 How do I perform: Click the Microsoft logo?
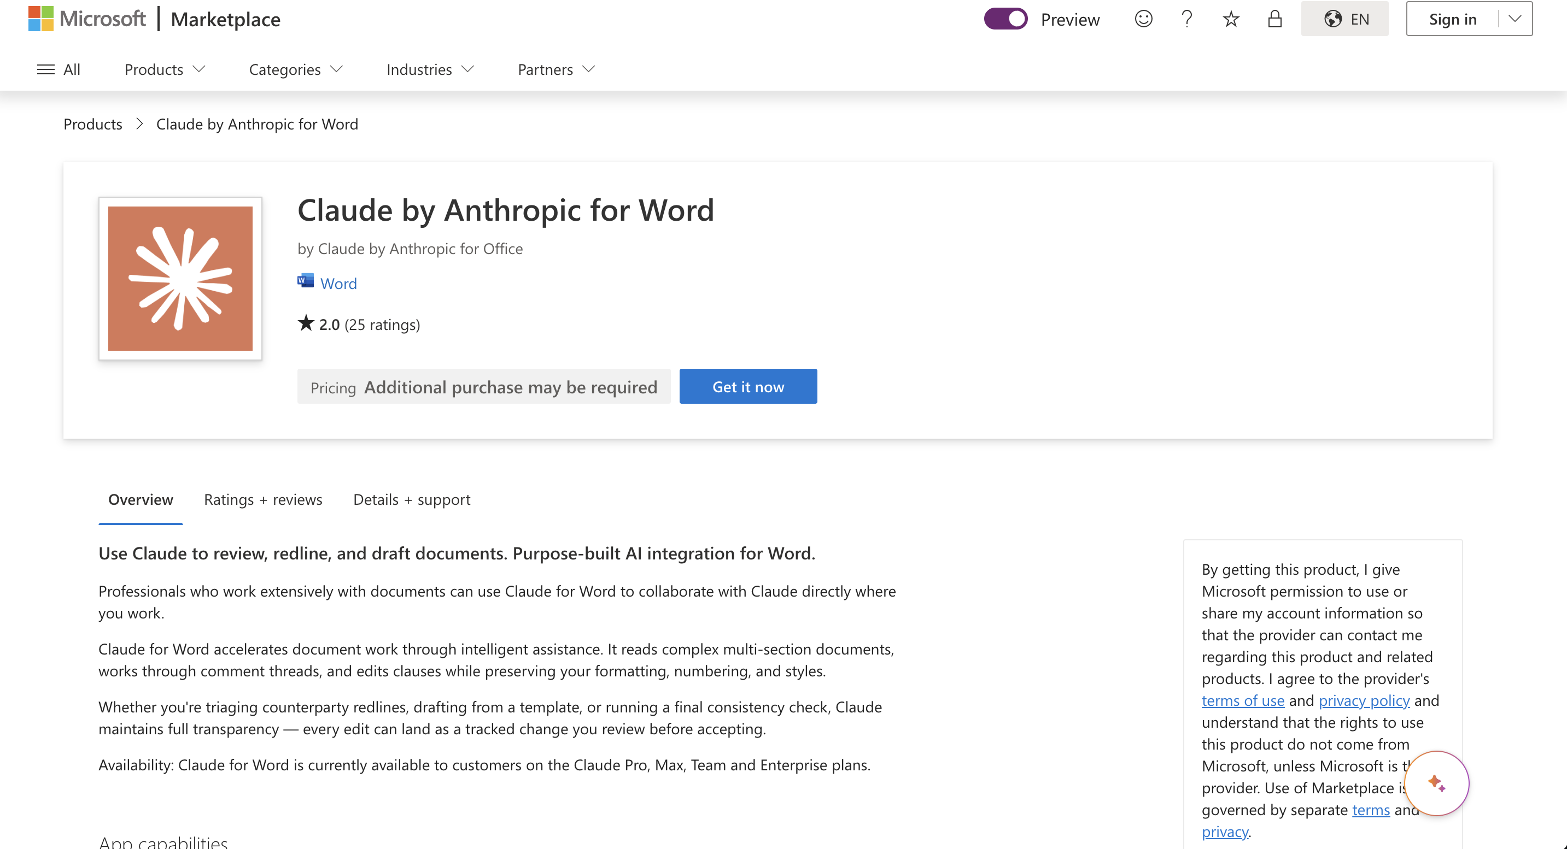86,19
